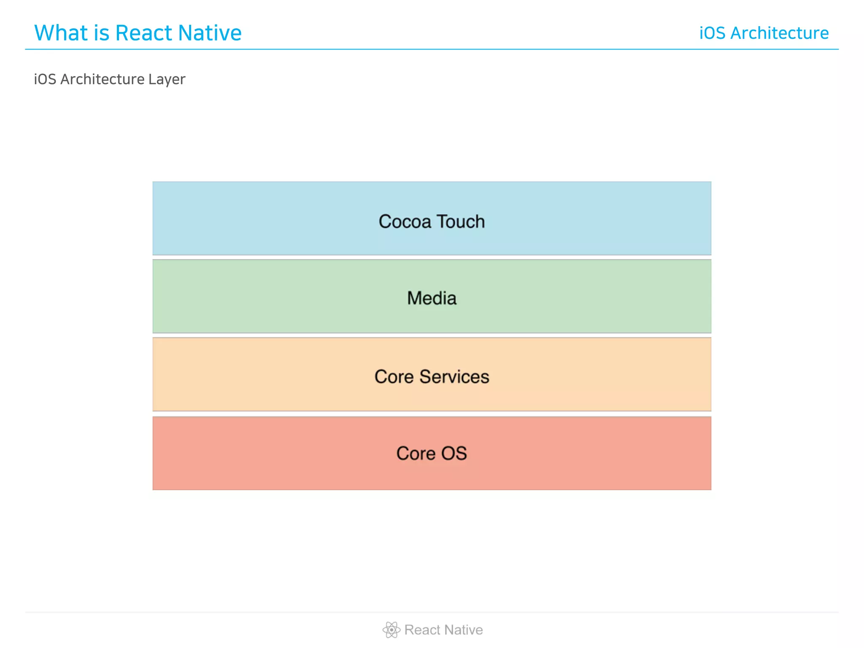Click the 'iOS Architecture' header text
864x648 pixels.
pos(764,33)
